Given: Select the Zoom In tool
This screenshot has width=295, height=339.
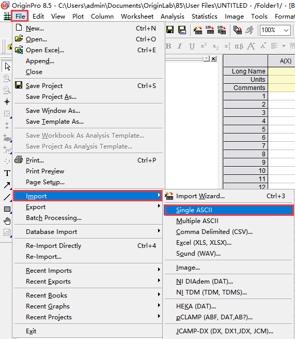Looking at the screenshot, I should coord(7,79).
